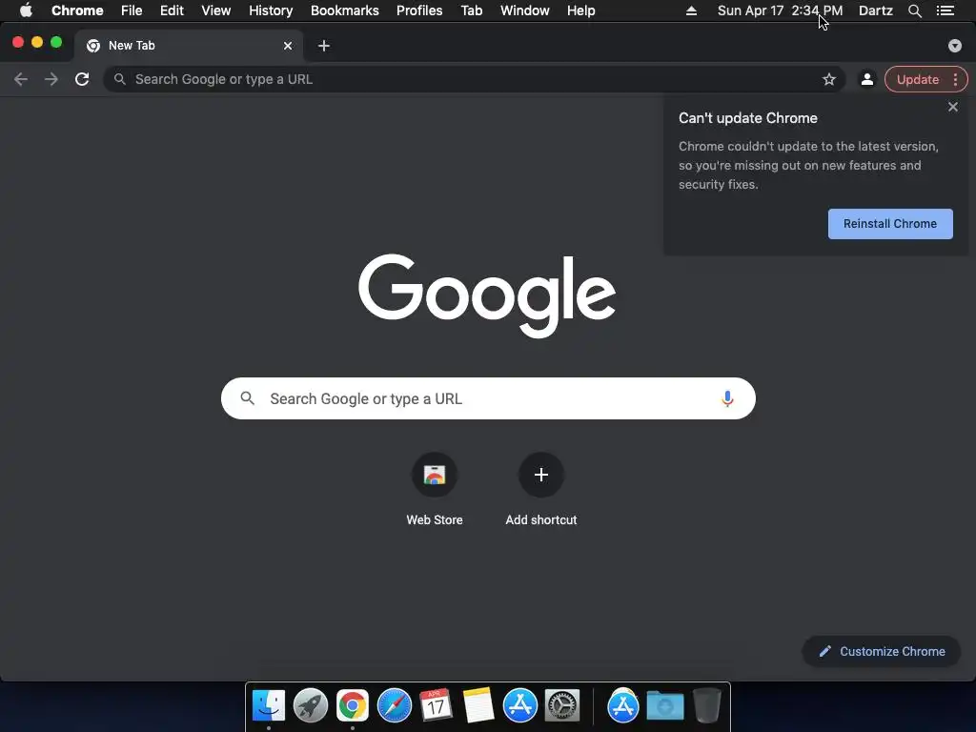Open Calendar from the Dock
Image resolution: width=976 pixels, height=732 pixels.
click(x=436, y=705)
